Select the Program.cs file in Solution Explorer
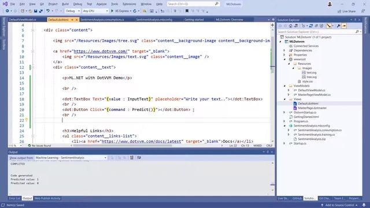 click(x=301, y=121)
